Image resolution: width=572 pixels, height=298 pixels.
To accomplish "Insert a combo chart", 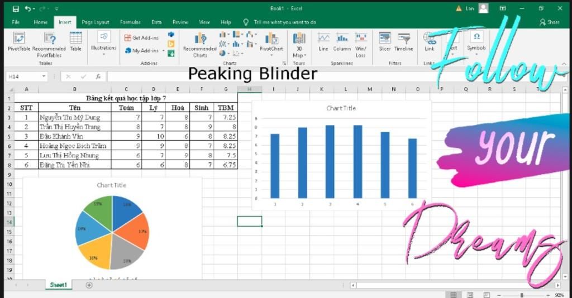I will (251, 44).
